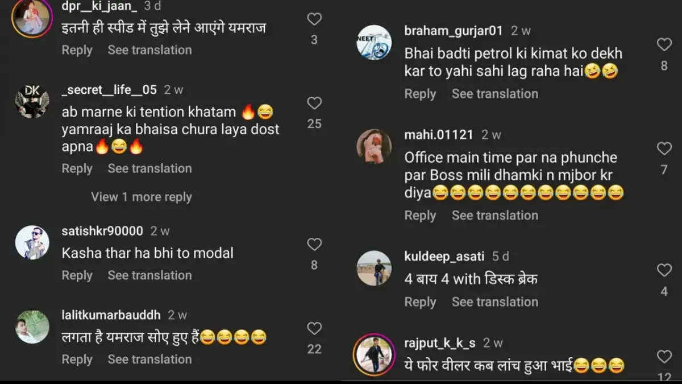Open rajput_k_k_s's story-ringed avatar
682x384 pixels.
click(375, 355)
